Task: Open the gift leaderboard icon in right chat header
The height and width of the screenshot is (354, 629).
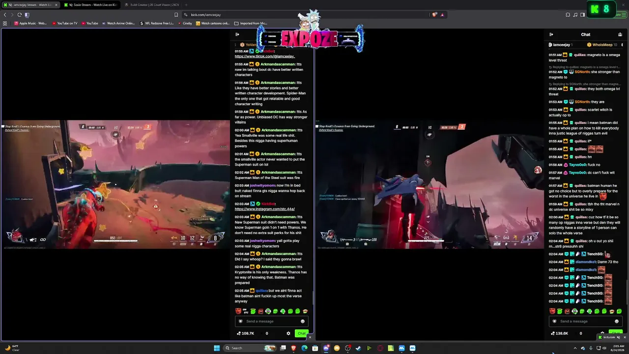Action: tap(620, 34)
